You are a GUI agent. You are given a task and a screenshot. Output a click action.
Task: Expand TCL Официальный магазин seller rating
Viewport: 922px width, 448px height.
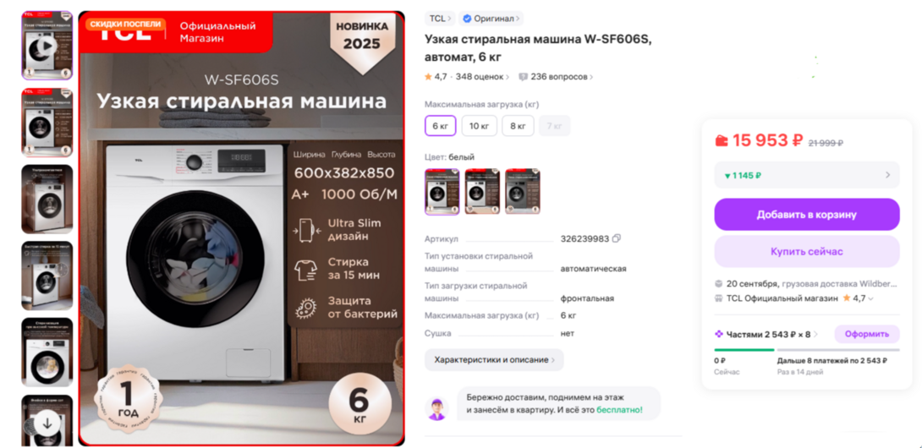pyautogui.click(x=871, y=298)
